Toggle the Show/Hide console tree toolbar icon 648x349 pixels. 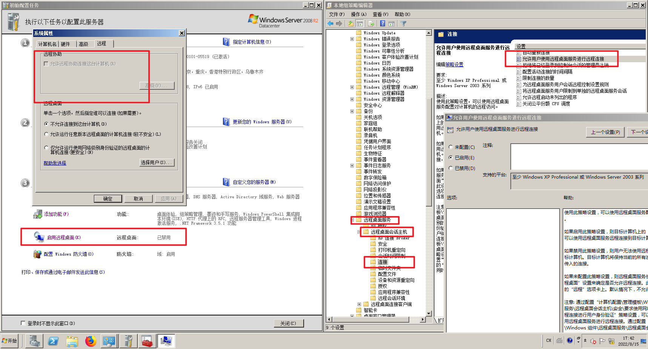click(360, 24)
